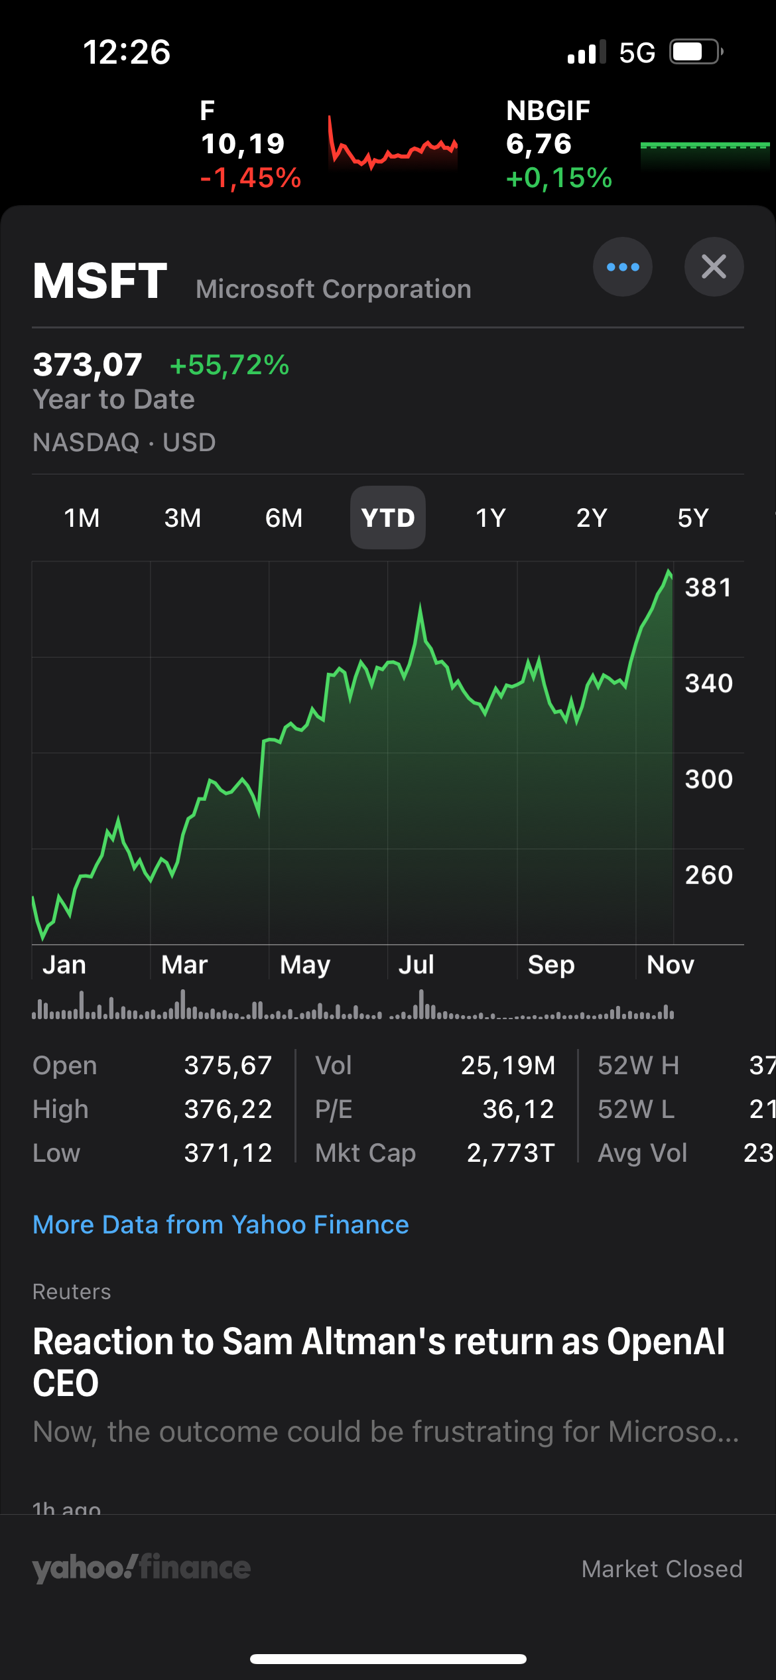Tap the NBGIF price 6,76
The height and width of the screenshot is (1680, 776).
coord(539,144)
